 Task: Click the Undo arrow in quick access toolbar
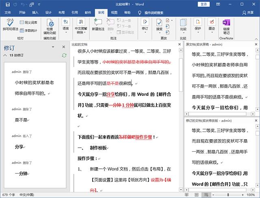(23, 4)
